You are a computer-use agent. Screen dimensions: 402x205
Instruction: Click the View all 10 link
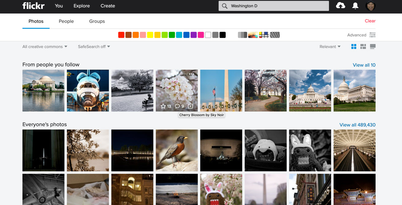click(364, 65)
